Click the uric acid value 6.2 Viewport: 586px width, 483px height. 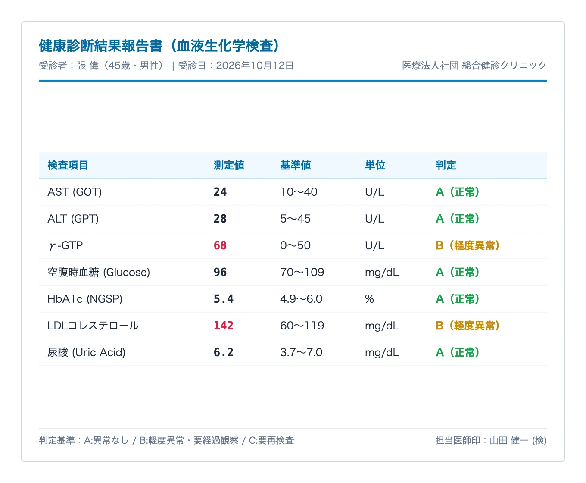pos(224,352)
